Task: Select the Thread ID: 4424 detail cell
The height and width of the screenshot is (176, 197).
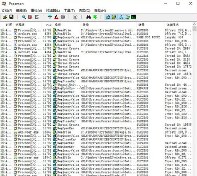Action: 177,63
